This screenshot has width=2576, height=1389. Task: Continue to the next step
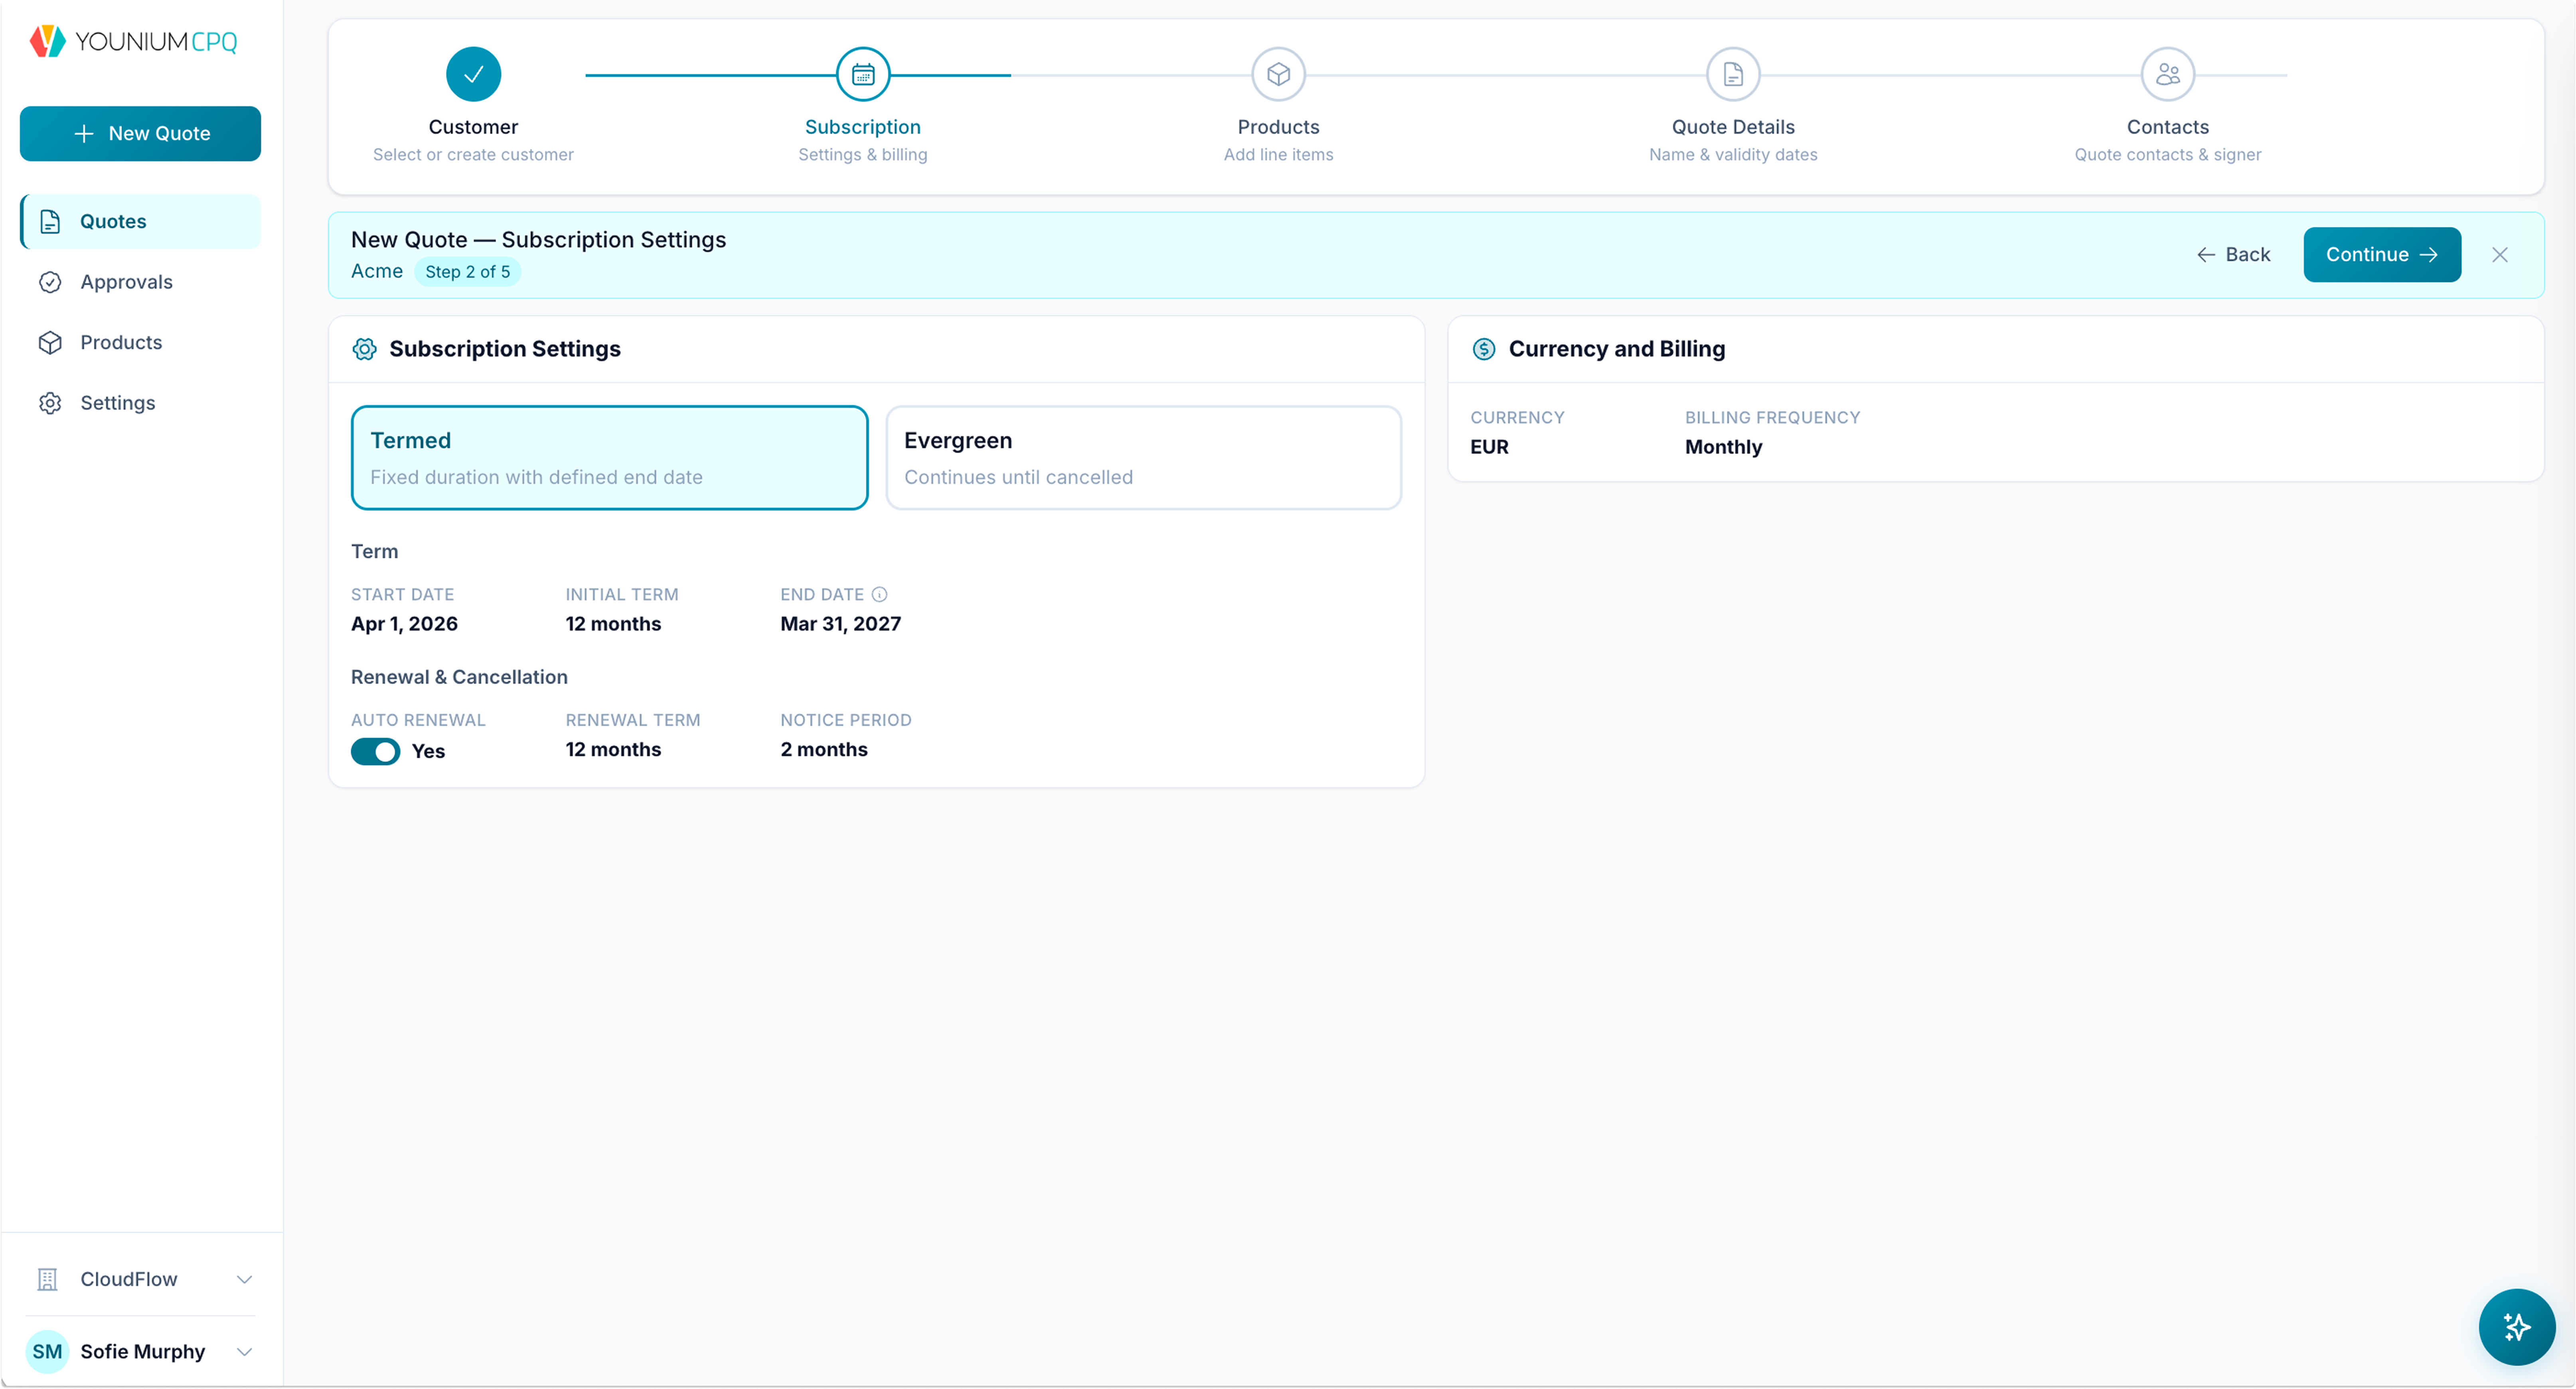point(2382,255)
